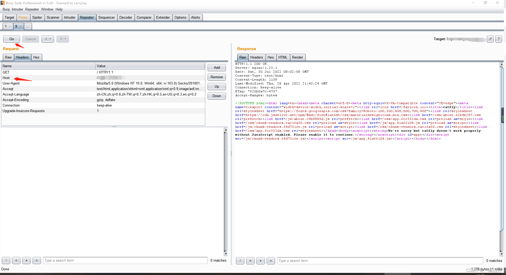Switch to the Sequencer tab

pos(107,17)
